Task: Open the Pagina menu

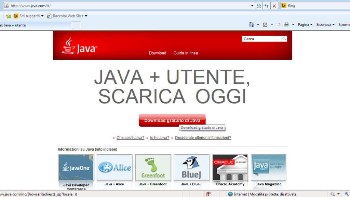Action: click(305, 25)
